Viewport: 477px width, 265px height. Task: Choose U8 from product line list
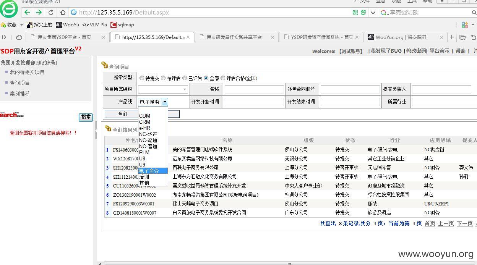(x=153, y=158)
